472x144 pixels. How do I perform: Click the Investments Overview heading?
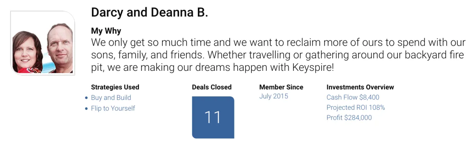pyautogui.click(x=360, y=87)
